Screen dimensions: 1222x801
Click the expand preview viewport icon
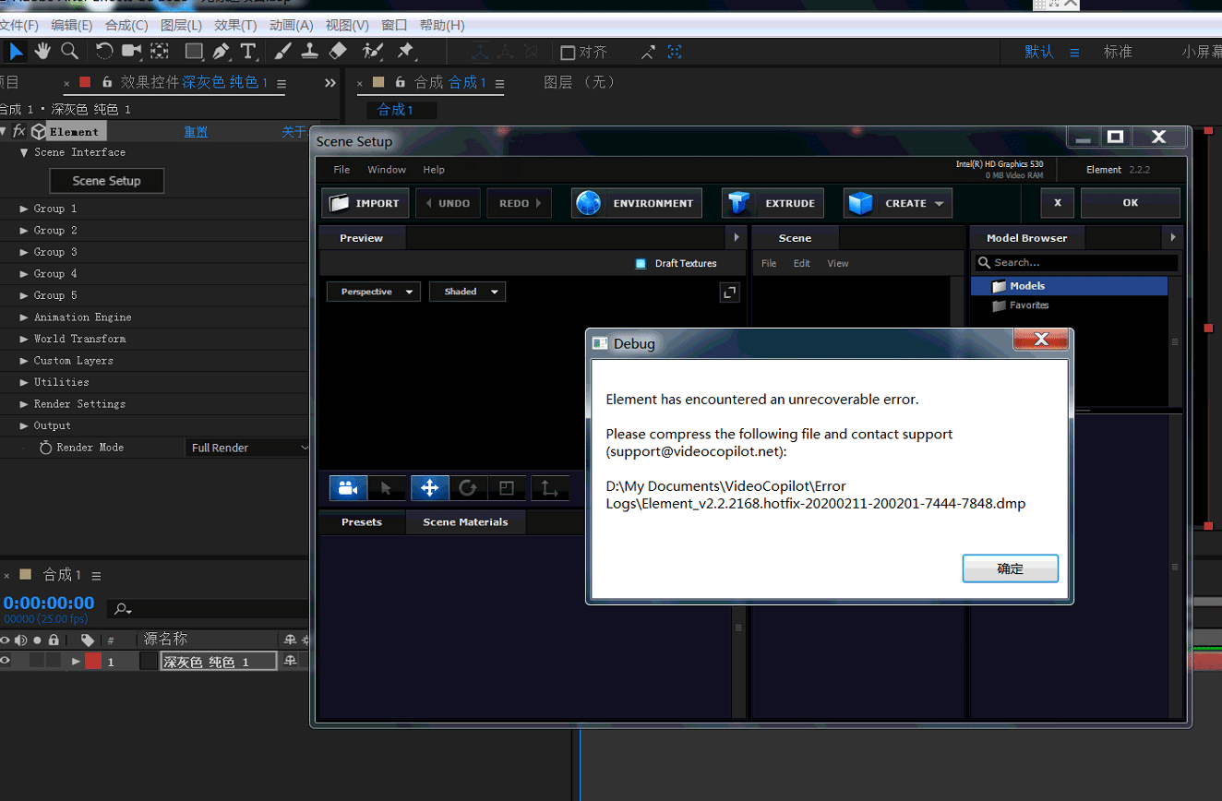pos(729,293)
